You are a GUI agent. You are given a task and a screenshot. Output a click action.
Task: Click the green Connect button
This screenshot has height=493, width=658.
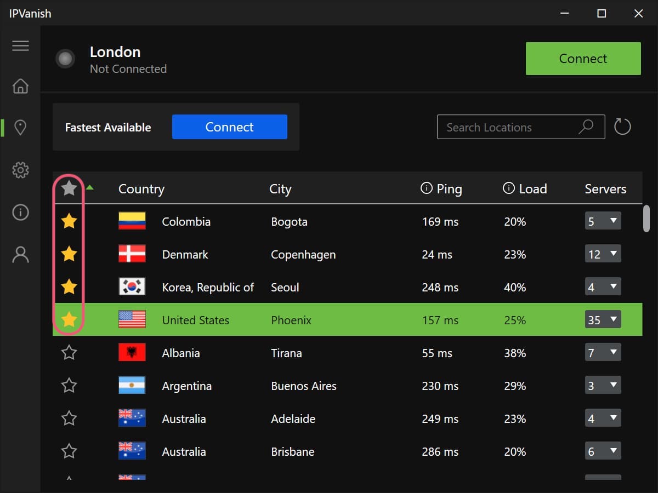point(583,59)
